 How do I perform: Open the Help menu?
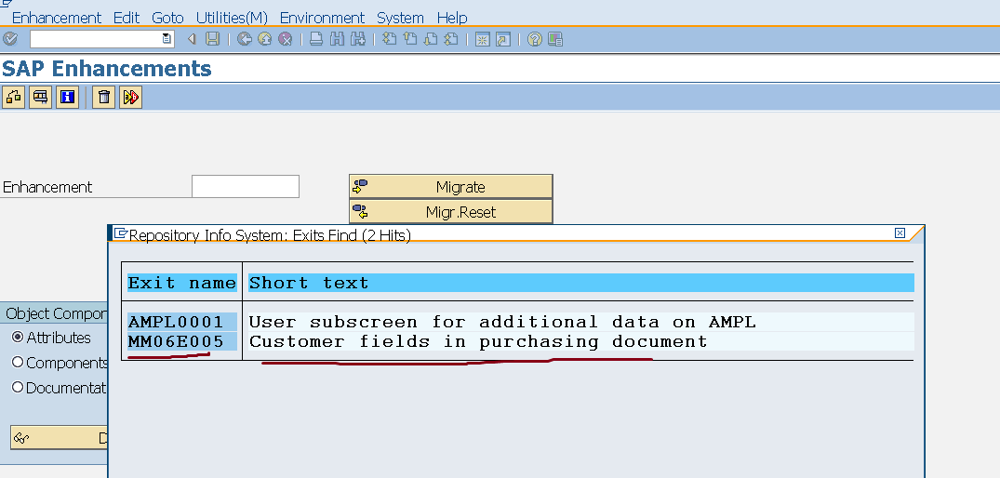click(x=452, y=18)
